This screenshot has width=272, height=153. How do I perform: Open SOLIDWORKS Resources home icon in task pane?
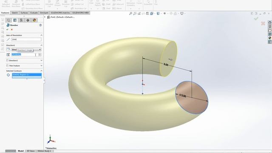tap(270, 23)
